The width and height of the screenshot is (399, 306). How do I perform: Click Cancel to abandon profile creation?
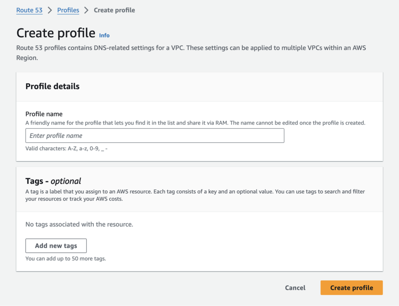point(295,288)
